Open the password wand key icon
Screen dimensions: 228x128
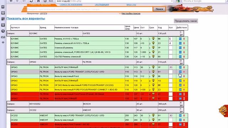coord(24,1)
